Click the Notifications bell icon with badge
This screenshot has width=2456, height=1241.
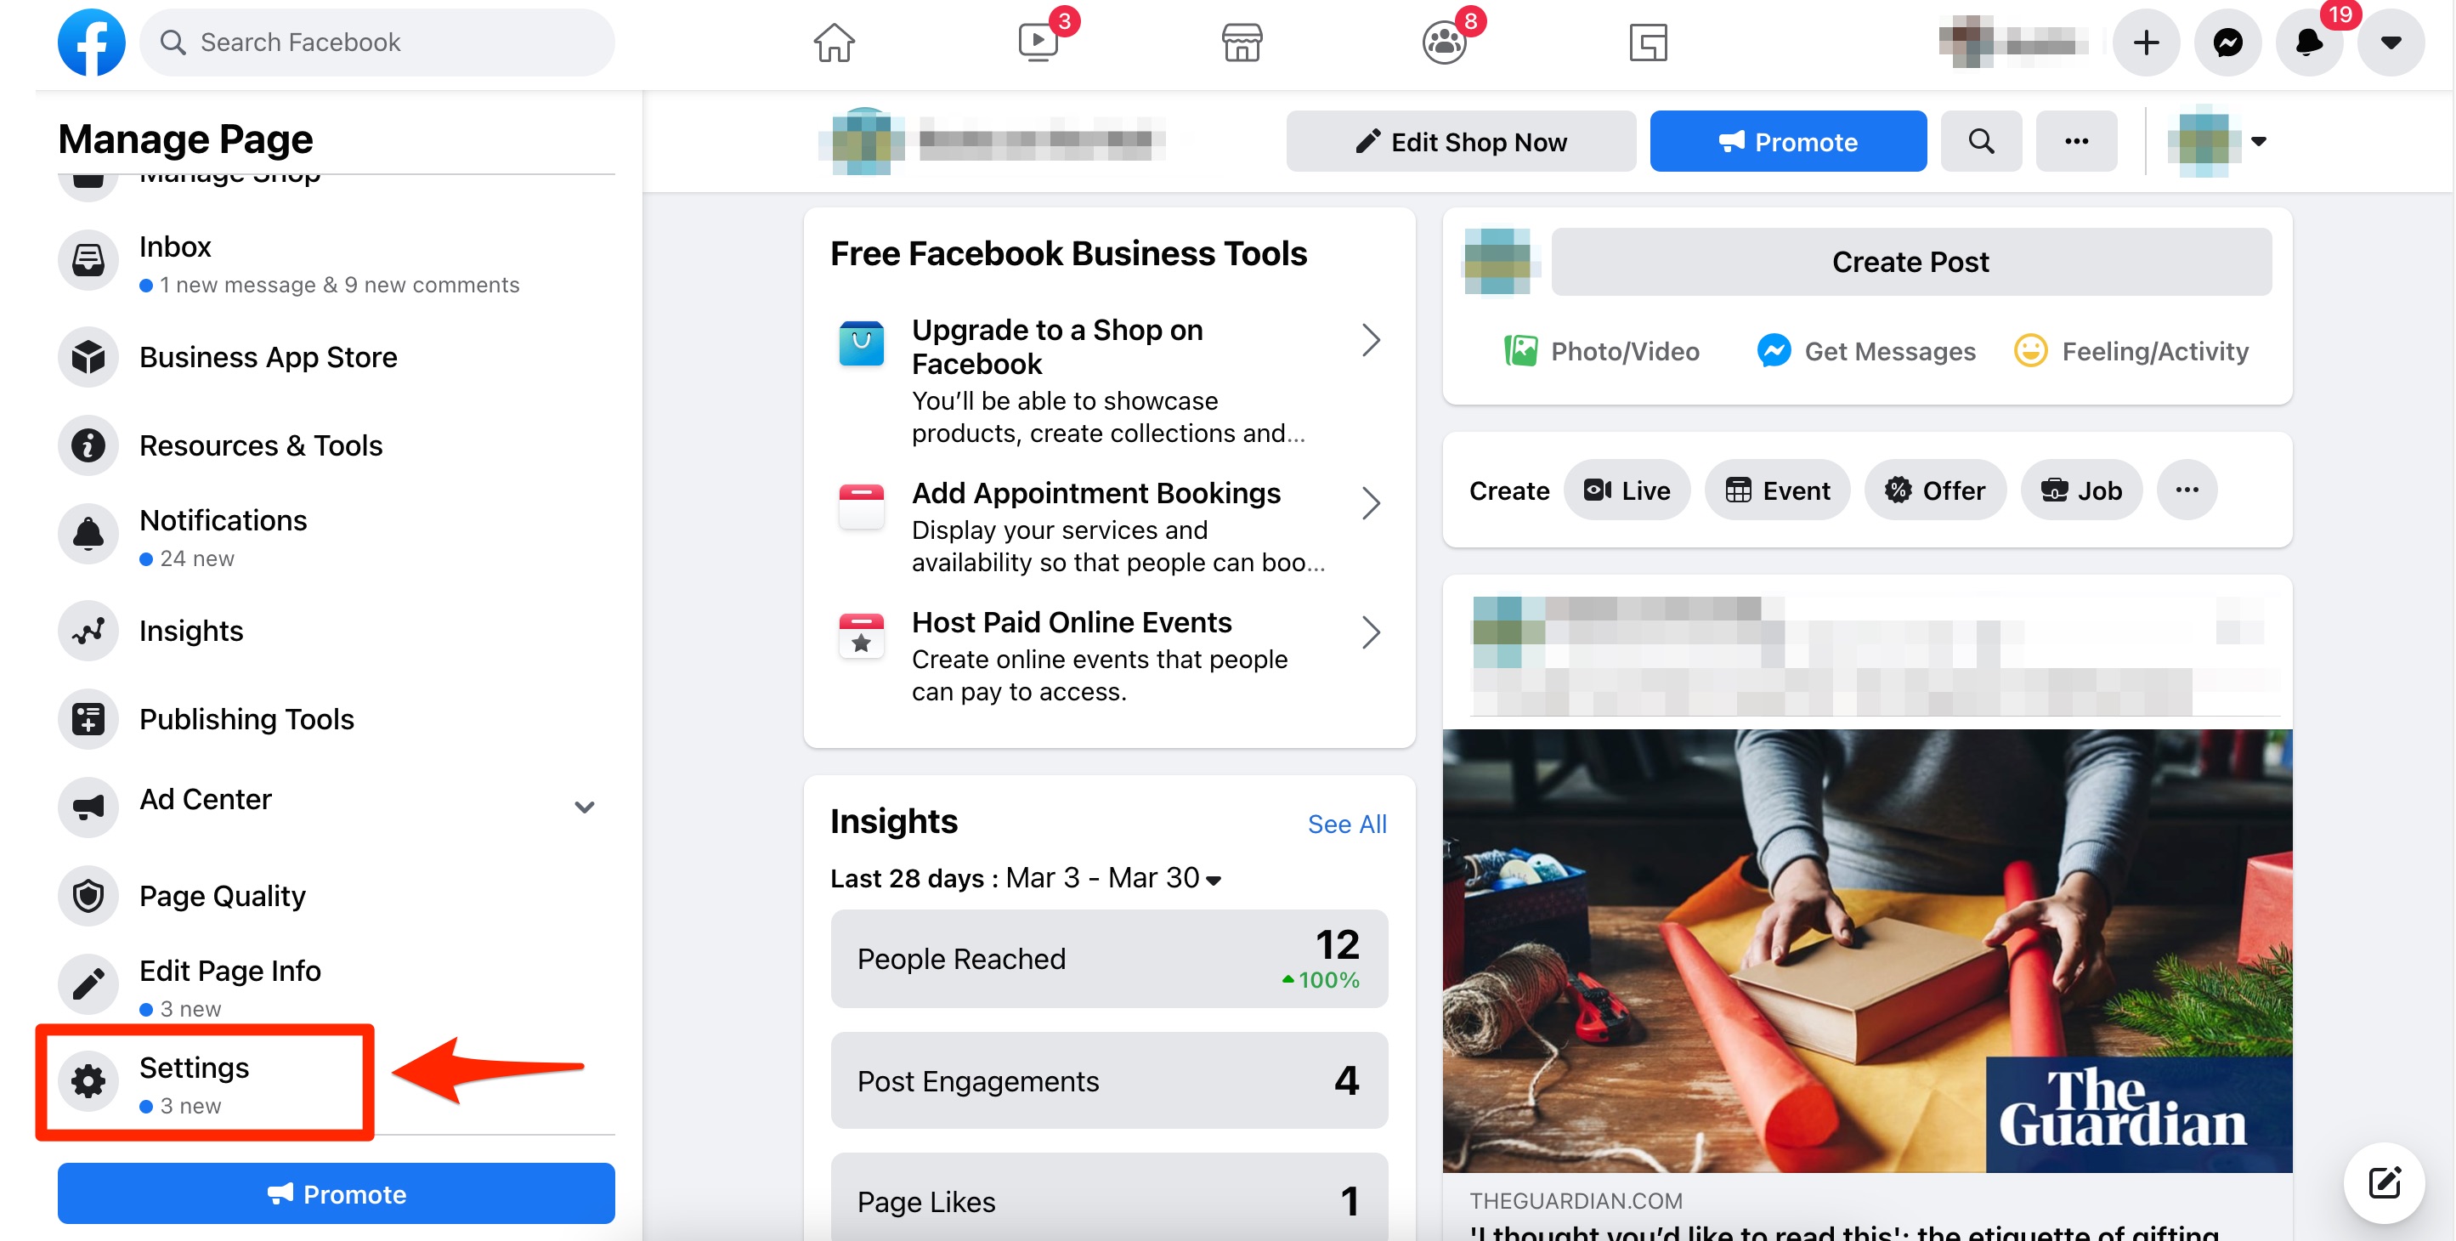[2311, 42]
